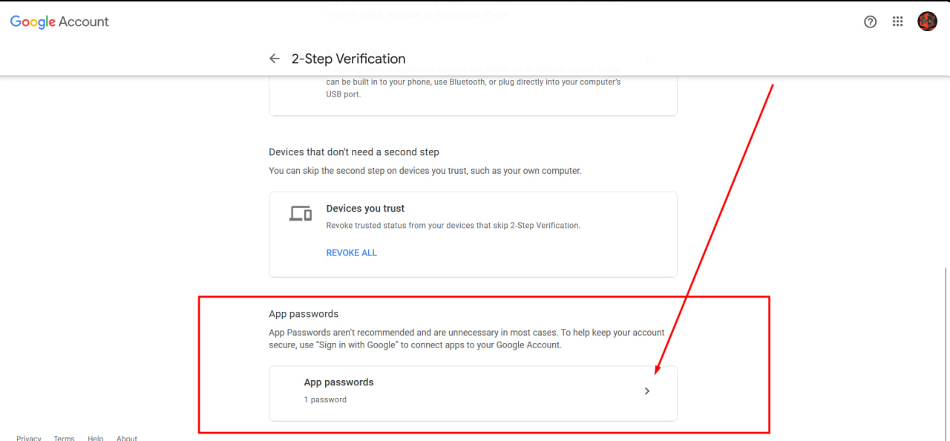Click REVOKE ALL under Devices you trust

coord(351,252)
